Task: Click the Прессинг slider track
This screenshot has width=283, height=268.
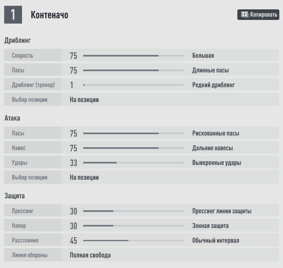Action: [133, 211]
